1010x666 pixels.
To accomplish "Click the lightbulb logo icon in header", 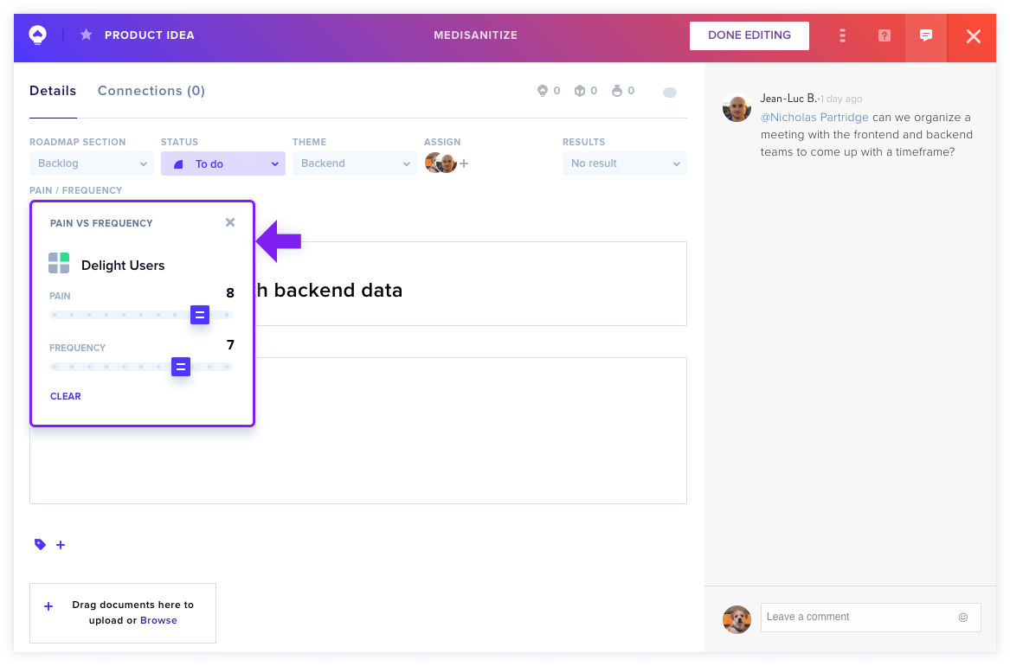I will pos(38,35).
